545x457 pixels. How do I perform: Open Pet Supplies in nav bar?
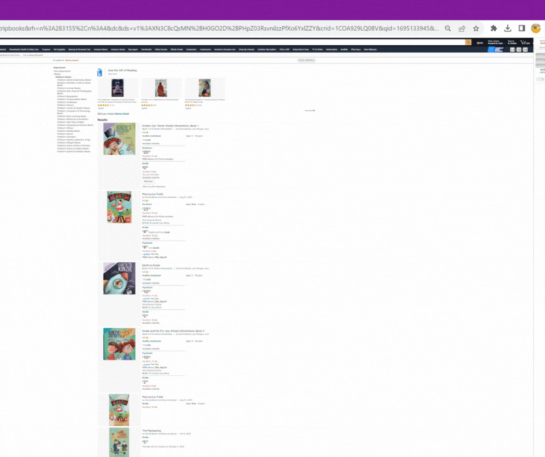60,49
